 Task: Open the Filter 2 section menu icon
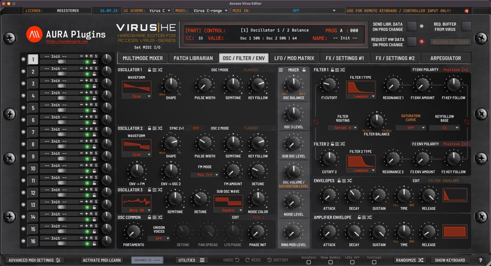tap(337, 144)
